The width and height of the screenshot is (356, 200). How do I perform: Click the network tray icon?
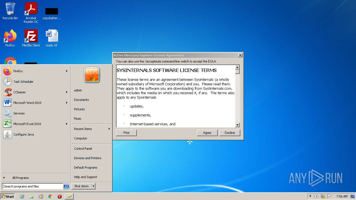(323, 196)
